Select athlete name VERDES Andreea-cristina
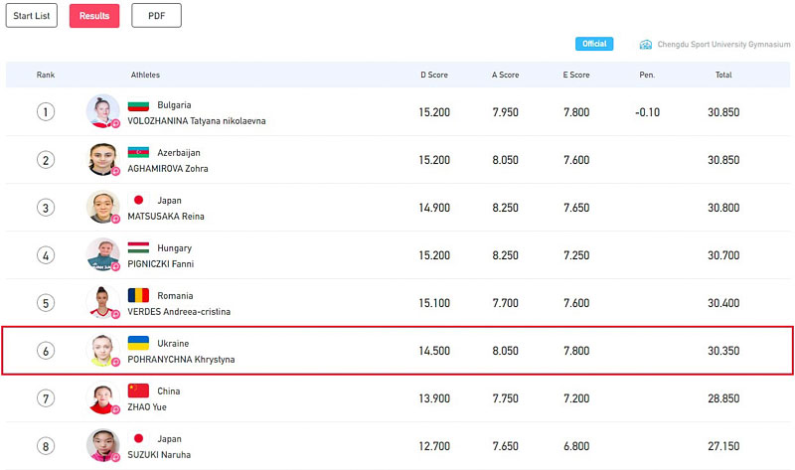Image resolution: width=795 pixels, height=470 pixels. click(x=179, y=312)
